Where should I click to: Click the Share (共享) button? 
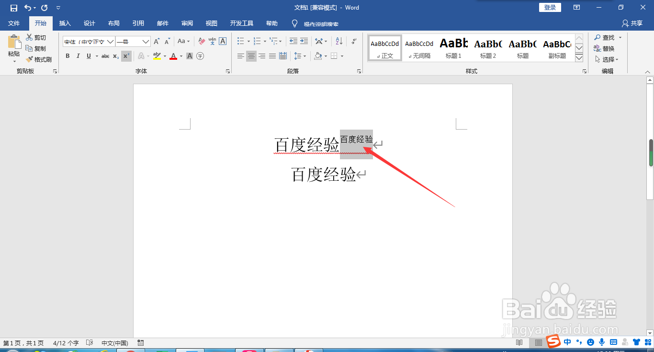(632, 23)
